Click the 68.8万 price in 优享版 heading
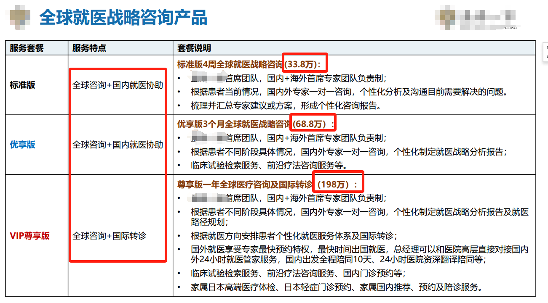This screenshot has height=303, width=548. (312, 124)
